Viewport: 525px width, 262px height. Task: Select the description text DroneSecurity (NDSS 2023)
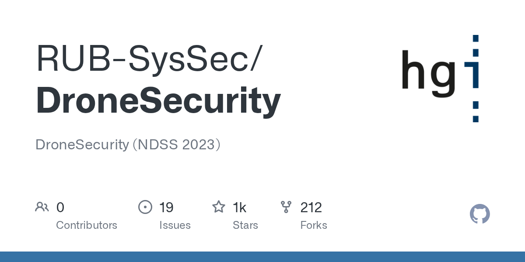click(128, 145)
